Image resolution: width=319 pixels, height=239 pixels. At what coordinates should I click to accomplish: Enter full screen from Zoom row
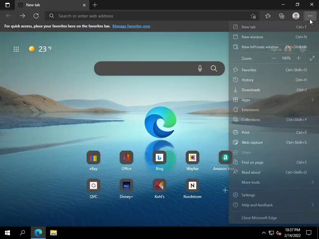(x=312, y=58)
